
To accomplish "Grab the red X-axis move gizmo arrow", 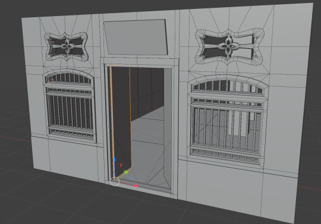I will tap(136, 186).
